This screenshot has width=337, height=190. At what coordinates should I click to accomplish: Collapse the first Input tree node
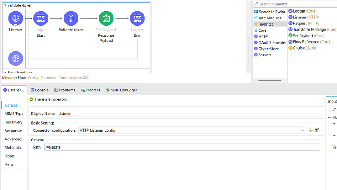pyautogui.click(x=329, y=117)
